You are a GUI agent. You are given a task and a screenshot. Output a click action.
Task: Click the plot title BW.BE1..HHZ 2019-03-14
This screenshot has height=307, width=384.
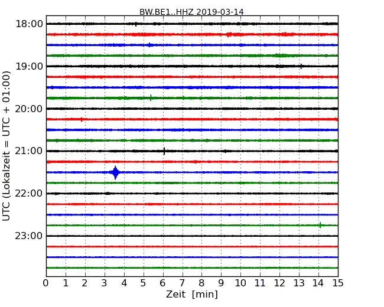[191, 12]
